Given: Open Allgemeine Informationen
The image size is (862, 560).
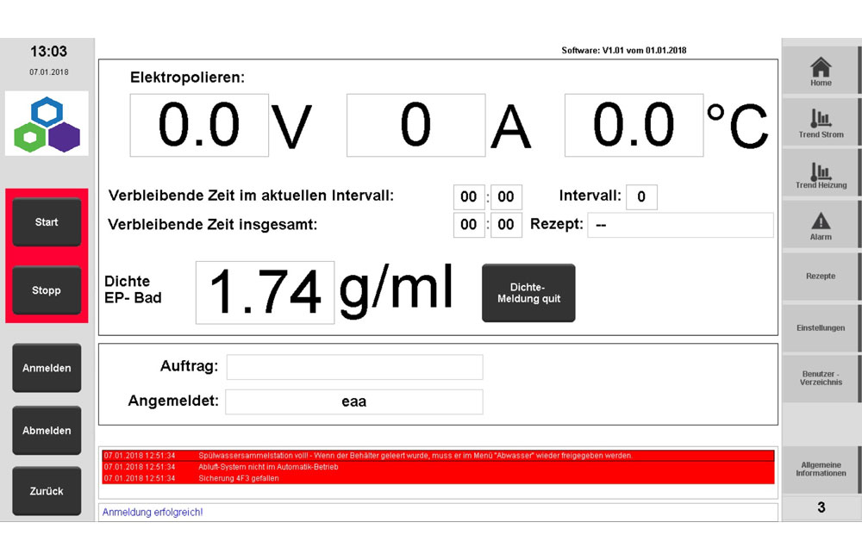Looking at the screenshot, I should (x=821, y=470).
